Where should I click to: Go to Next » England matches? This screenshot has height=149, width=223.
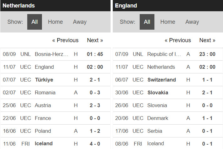pyautogui.click(x=207, y=40)
